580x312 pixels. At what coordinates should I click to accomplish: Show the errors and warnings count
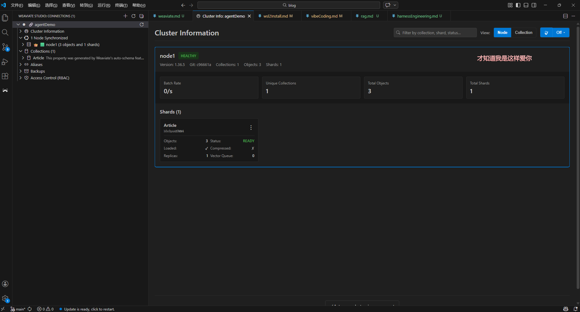pyautogui.click(x=46, y=309)
